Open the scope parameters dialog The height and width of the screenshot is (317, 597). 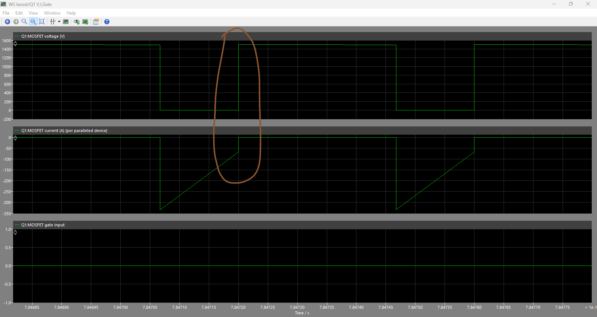tap(96, 22)
